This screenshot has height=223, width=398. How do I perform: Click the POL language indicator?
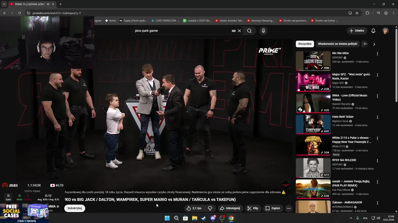tap(365, 218)
